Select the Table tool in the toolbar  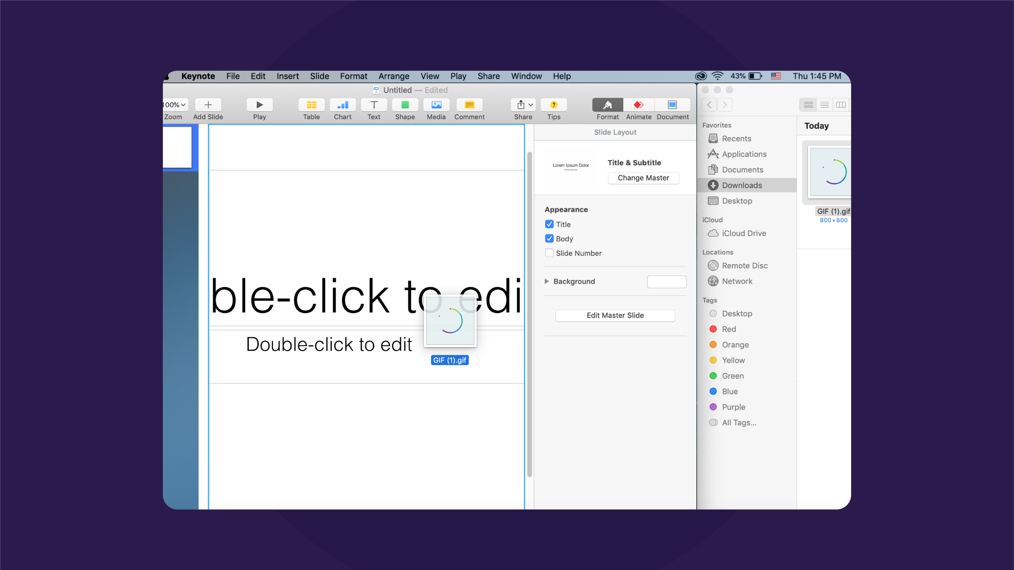(311, 105)
